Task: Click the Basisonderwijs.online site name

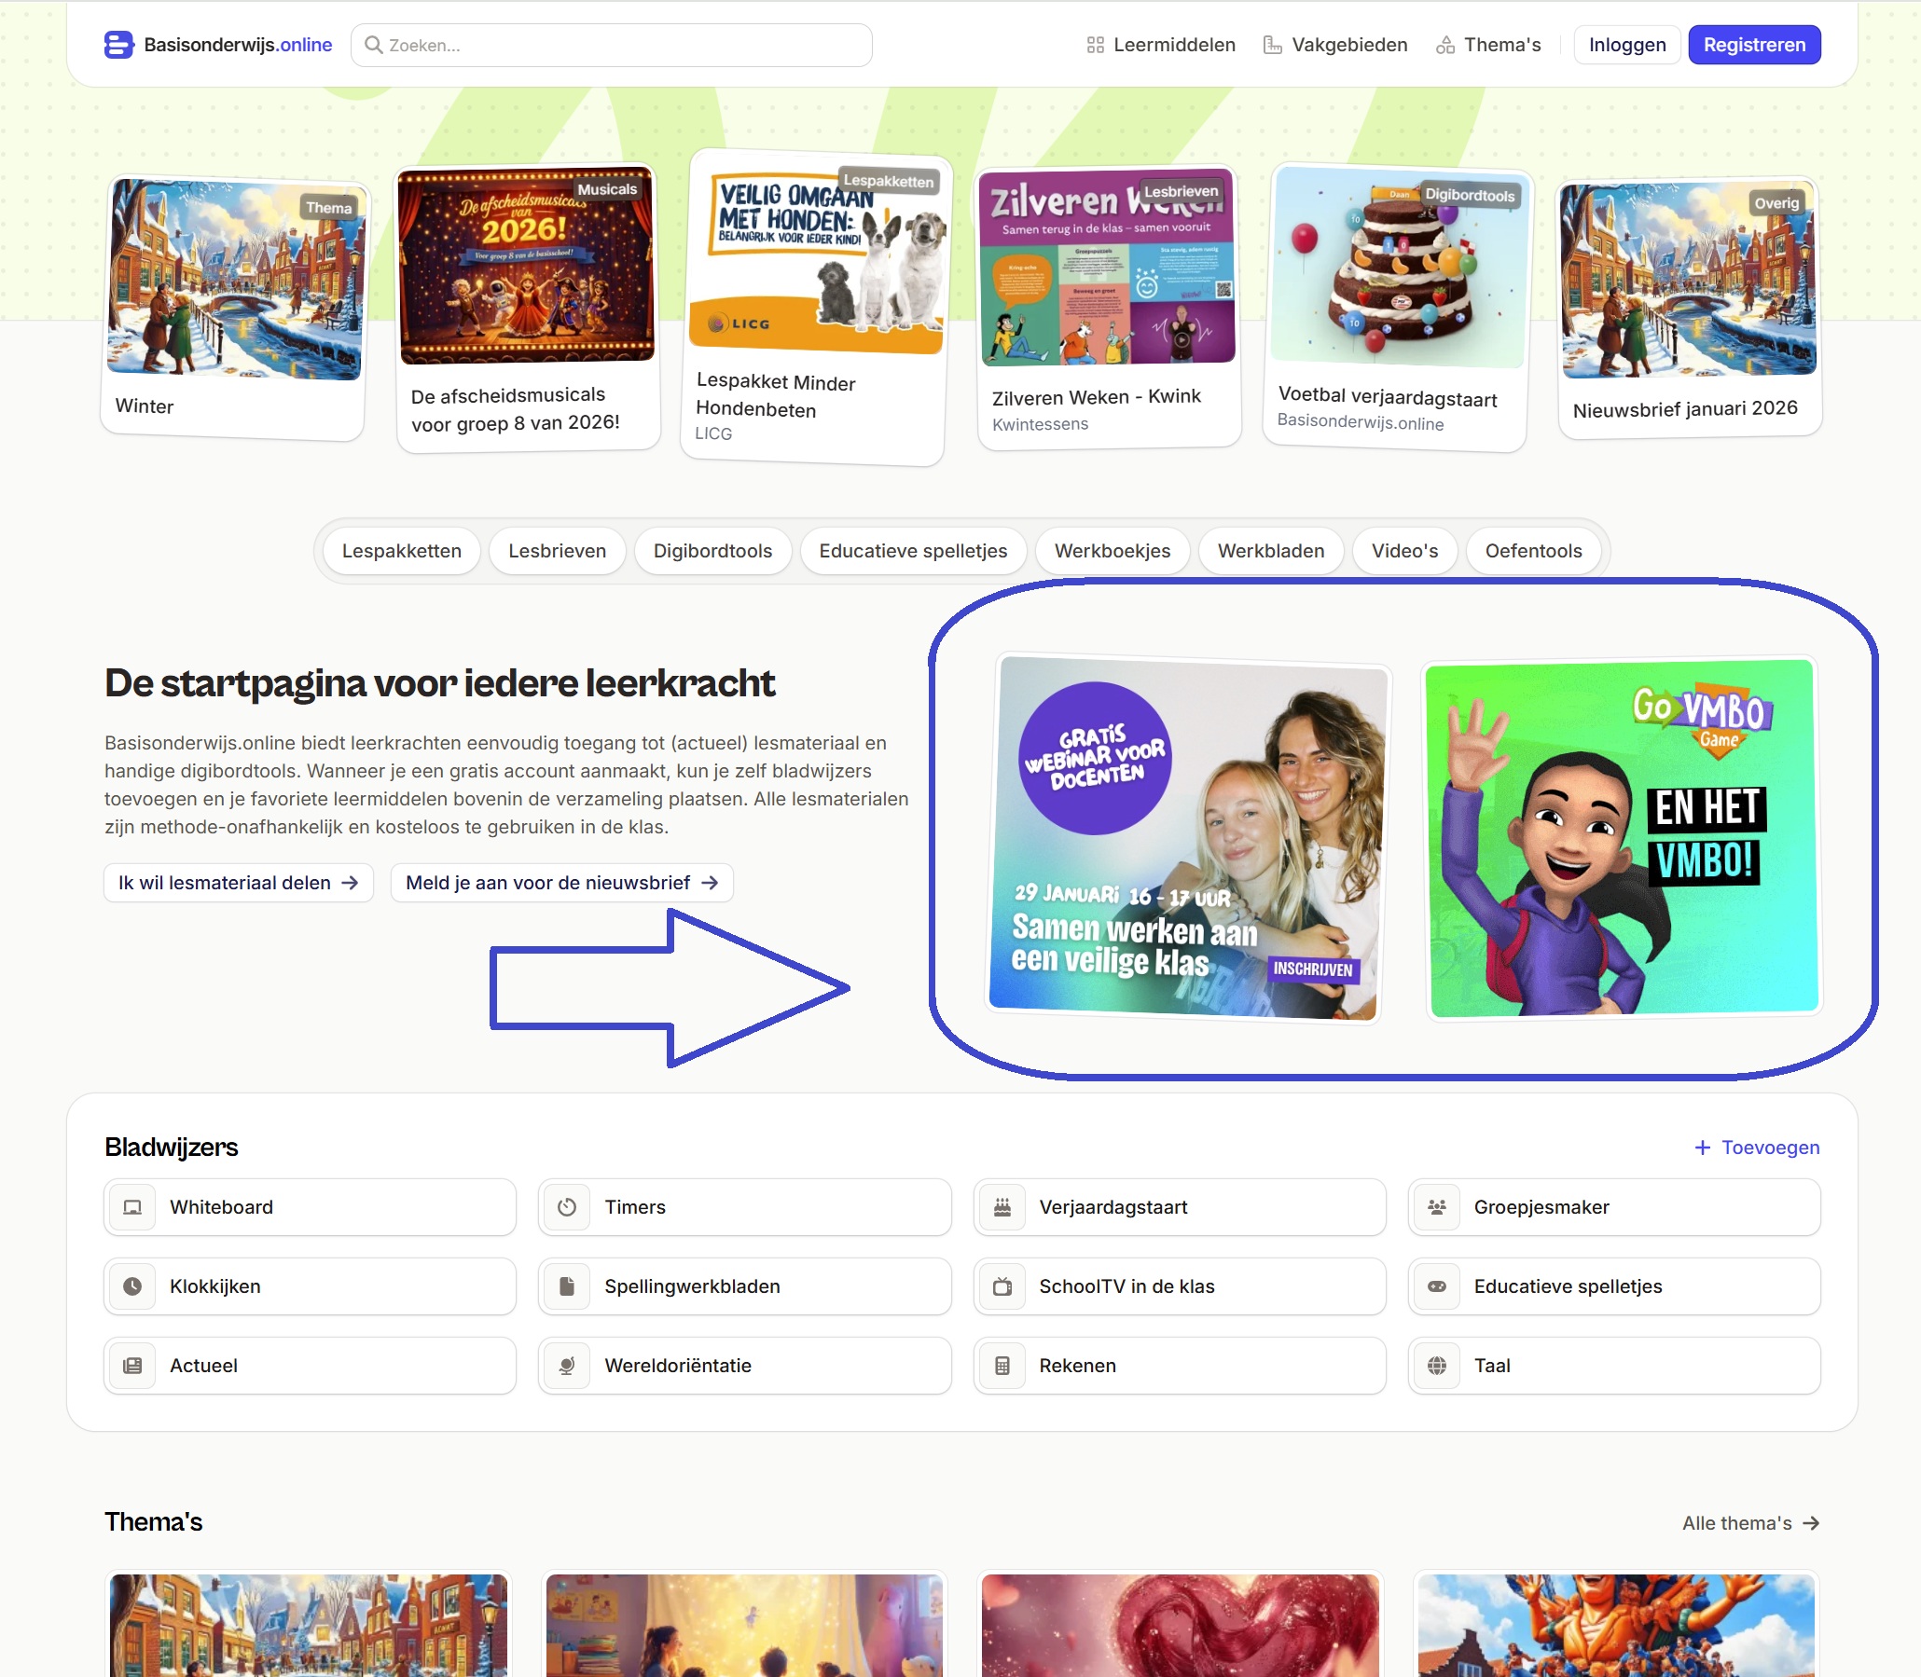Action: 238,45
